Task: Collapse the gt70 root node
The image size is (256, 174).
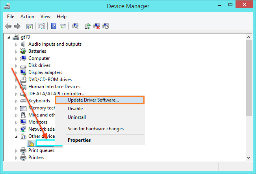Action: coord(9,37)
